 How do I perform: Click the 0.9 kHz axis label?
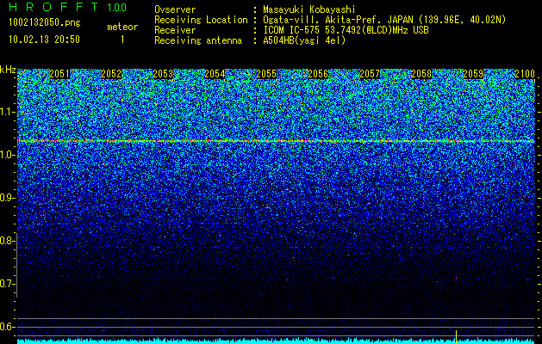coord(6,198)
